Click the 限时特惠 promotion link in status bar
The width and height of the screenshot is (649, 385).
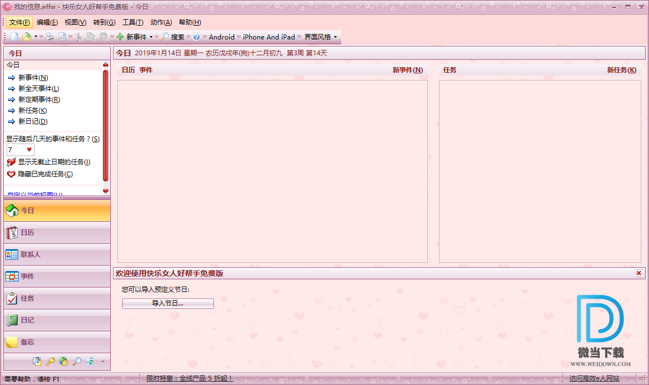coord(189,378)
